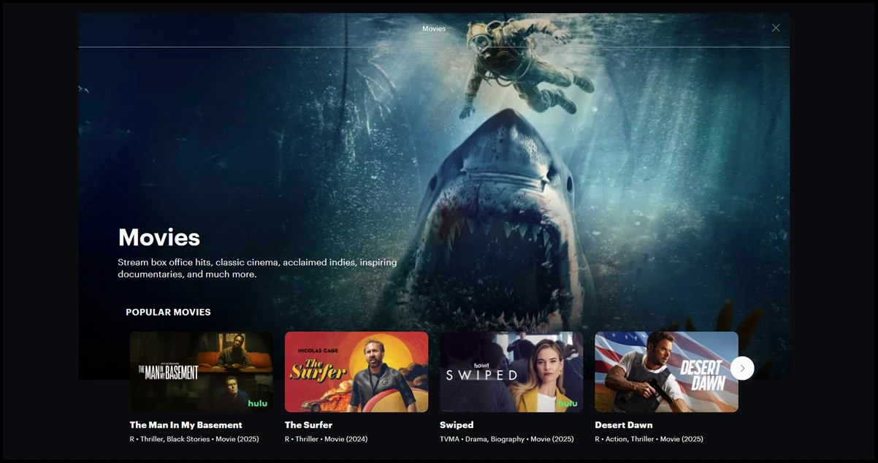This screenshot has width=878, height=463.
Task: Close the Movies overlay with the X icon
Action: coord(776,28)
